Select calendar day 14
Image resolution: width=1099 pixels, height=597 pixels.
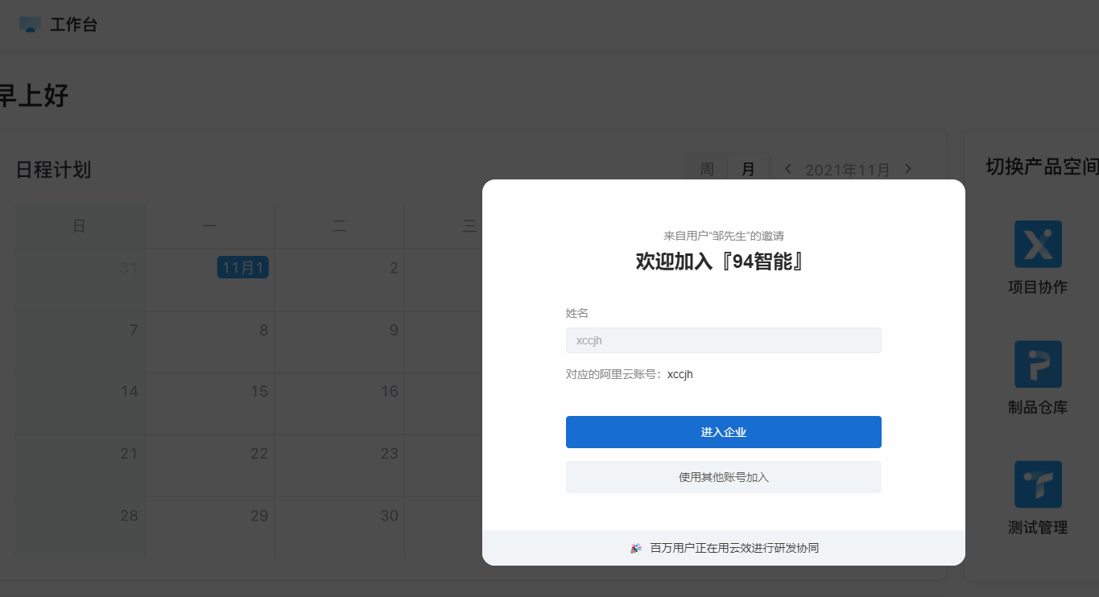click(130, 392)
